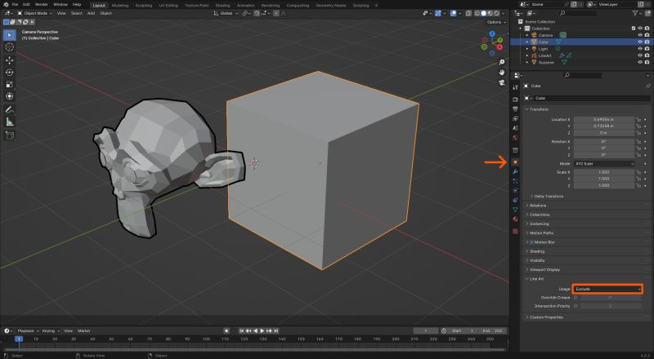Hide the Cube object in viewport

click(x=640, y=42)
